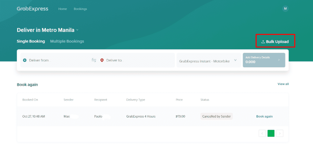Viewport: 313px width, 144px height.
Task: Open GrabExpress Instant - Motorbike dropdown
Action: click(208, 60)
